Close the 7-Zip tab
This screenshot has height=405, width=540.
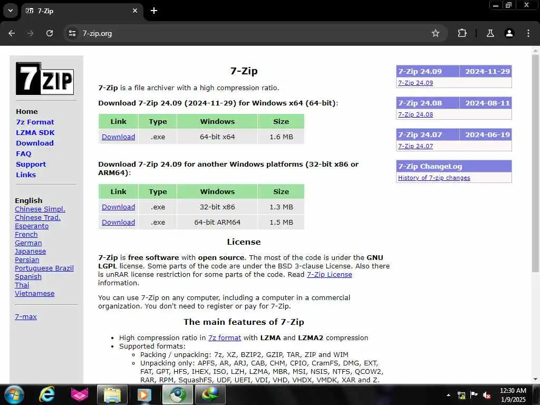point(135,11)
